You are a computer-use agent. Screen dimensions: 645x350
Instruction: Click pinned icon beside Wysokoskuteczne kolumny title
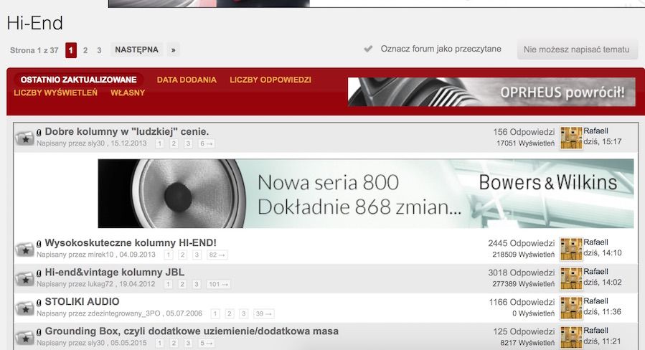click(39, 243)
